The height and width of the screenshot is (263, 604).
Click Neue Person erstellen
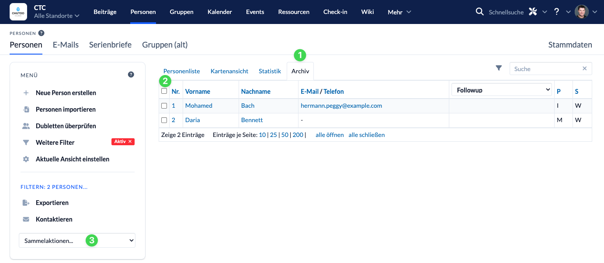pyautogui.click(x=66, y=93)
